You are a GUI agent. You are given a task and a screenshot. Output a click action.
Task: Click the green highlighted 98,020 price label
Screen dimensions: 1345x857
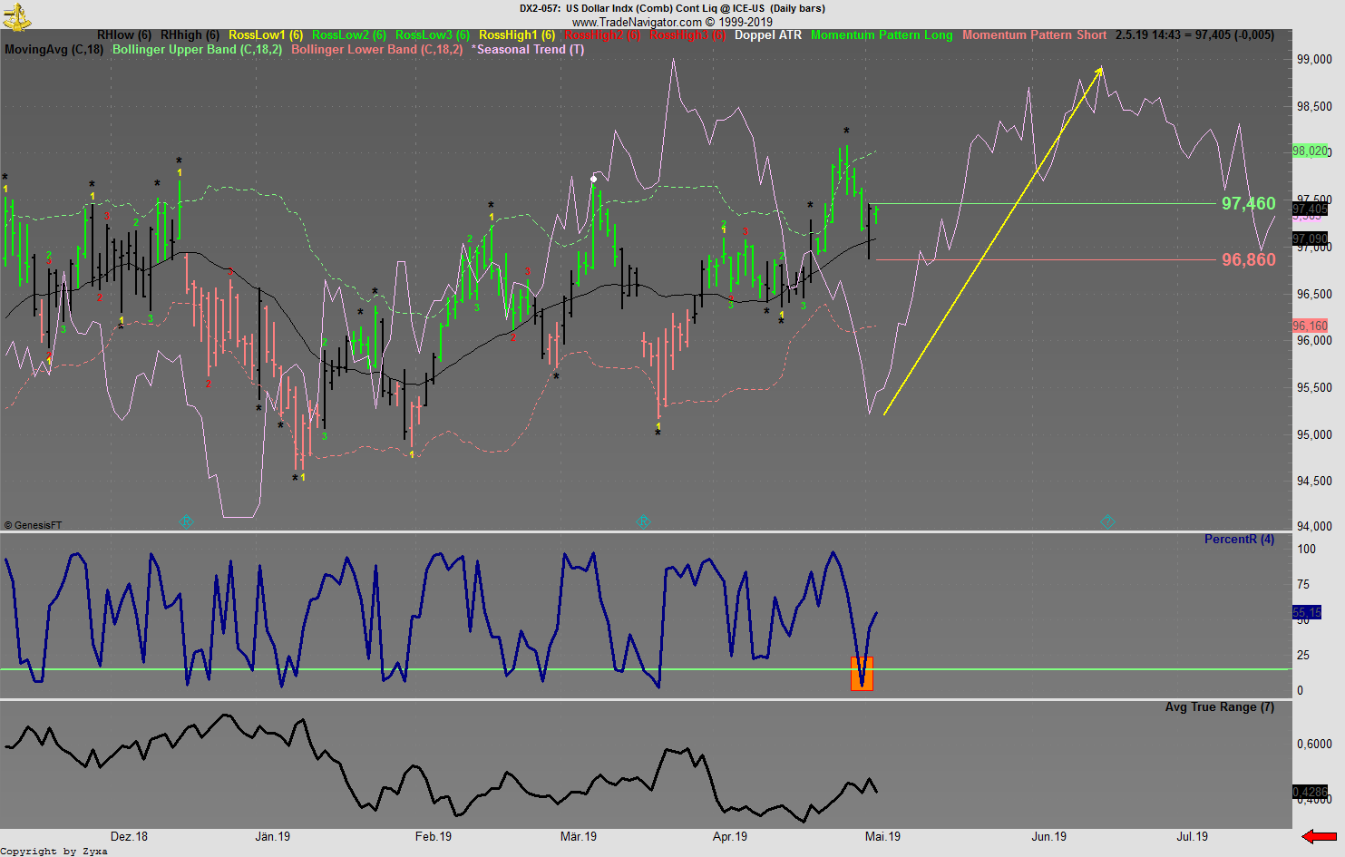(x=1310, y=152)
